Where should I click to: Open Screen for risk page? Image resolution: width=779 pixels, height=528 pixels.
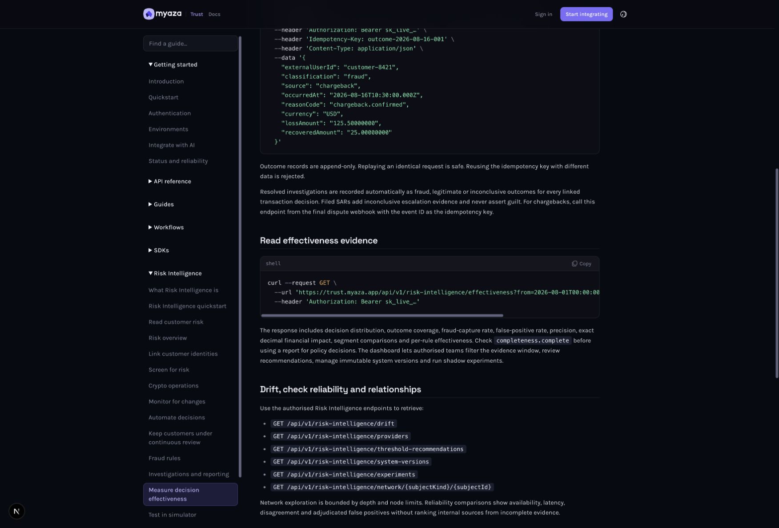[169, 370]
